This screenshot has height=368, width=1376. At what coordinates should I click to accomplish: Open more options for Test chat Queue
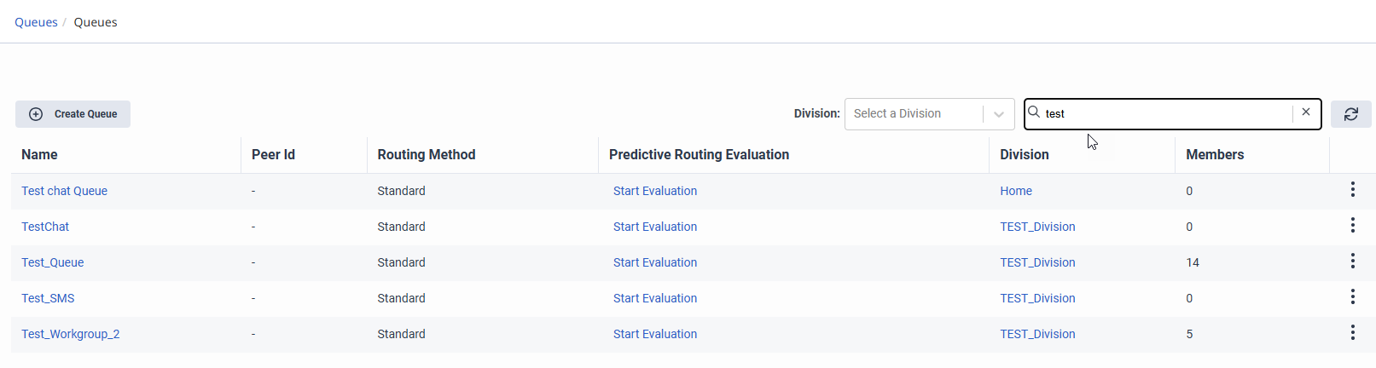pos(1352,190)
